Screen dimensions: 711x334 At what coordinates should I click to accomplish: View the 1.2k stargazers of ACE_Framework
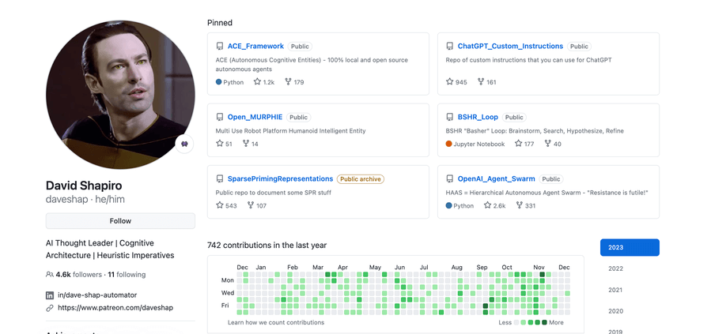pos(264,82)
